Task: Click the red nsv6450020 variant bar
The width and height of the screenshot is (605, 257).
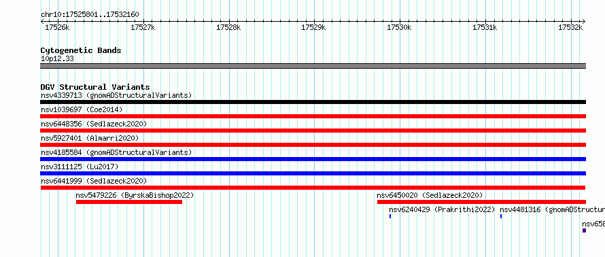Action: pos(481,202)
